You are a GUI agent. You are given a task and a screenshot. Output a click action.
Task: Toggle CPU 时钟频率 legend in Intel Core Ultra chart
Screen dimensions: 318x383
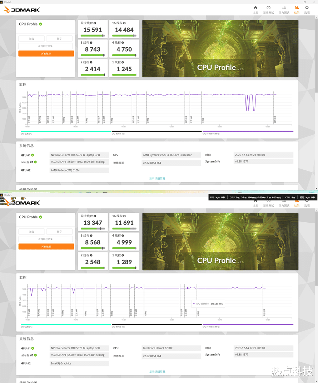pyautogui.click(x=248, y=326)
